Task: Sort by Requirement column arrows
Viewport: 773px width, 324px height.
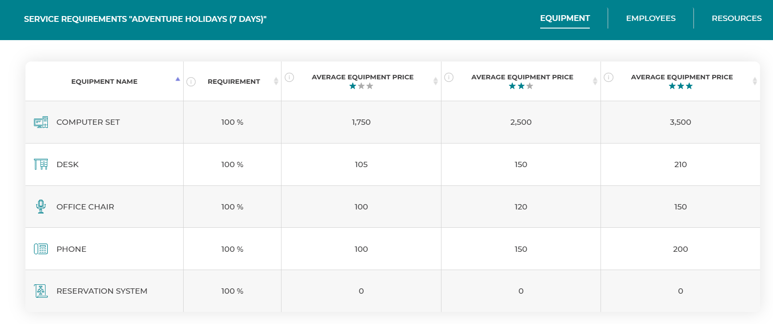Action: pos(276,81)
